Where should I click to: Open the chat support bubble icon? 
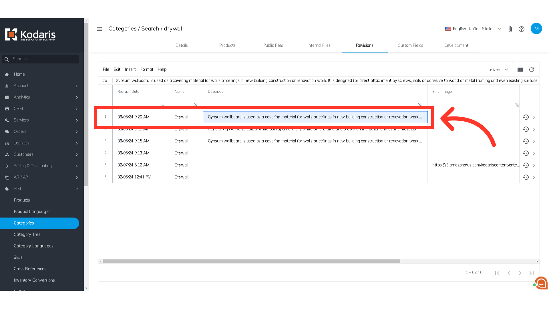coord(541,283)
